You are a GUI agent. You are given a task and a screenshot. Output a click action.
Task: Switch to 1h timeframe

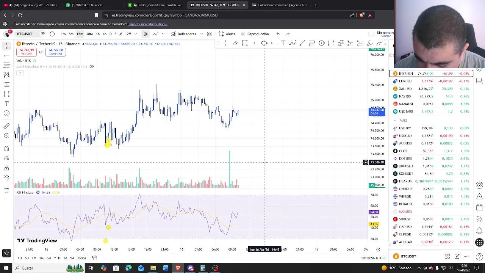pyautogui.click(x=98, y=34)
